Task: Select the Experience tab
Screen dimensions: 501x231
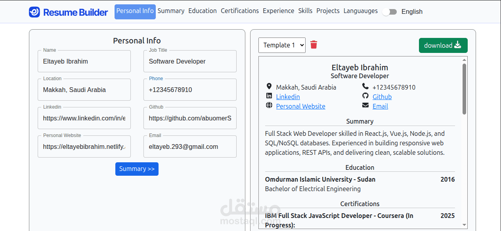Action: pos(278,11)
